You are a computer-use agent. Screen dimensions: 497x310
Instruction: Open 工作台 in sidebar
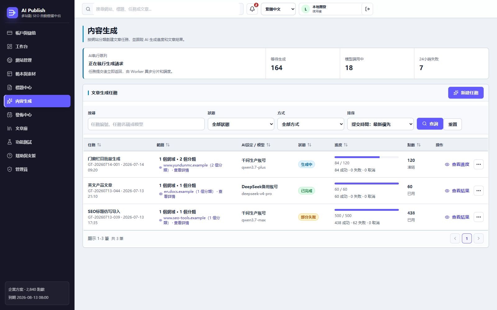[37, 46]
